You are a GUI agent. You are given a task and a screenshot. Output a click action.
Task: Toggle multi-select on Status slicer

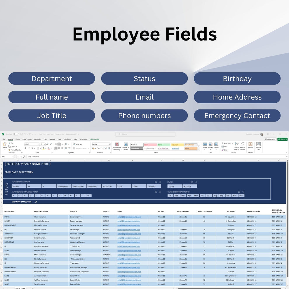192,182
